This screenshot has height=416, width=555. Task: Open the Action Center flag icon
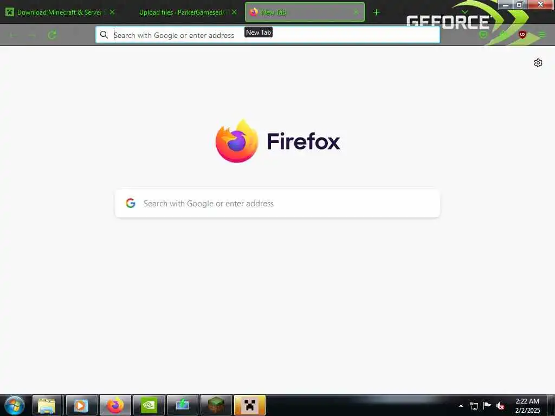[x=487, y=406]
